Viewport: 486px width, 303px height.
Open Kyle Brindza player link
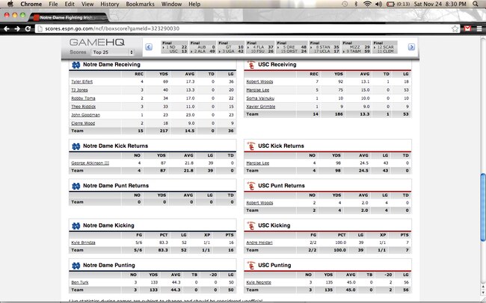pyautogui.click(x=83, y=243)
